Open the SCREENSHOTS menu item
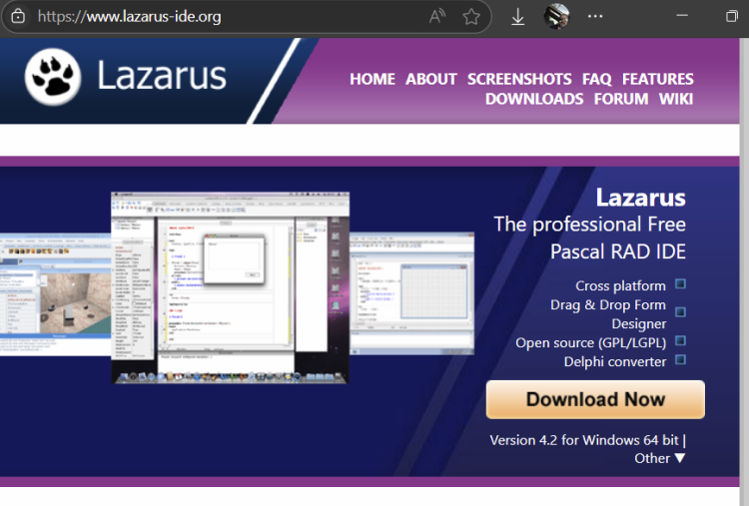This screenshot has width=749, height=506. point(519,79)
